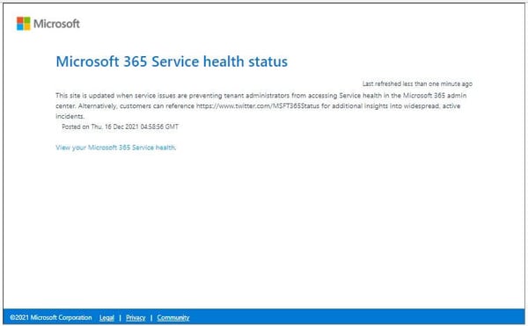The width and height of the screenshot is (528, 326).
Task: Click the separator between Legal and Privacy
Action: pos(121,317)
